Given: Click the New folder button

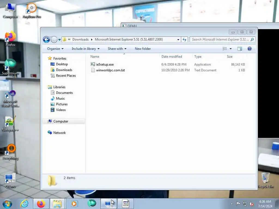Looking at the screenshot, I should click(143, 49).
